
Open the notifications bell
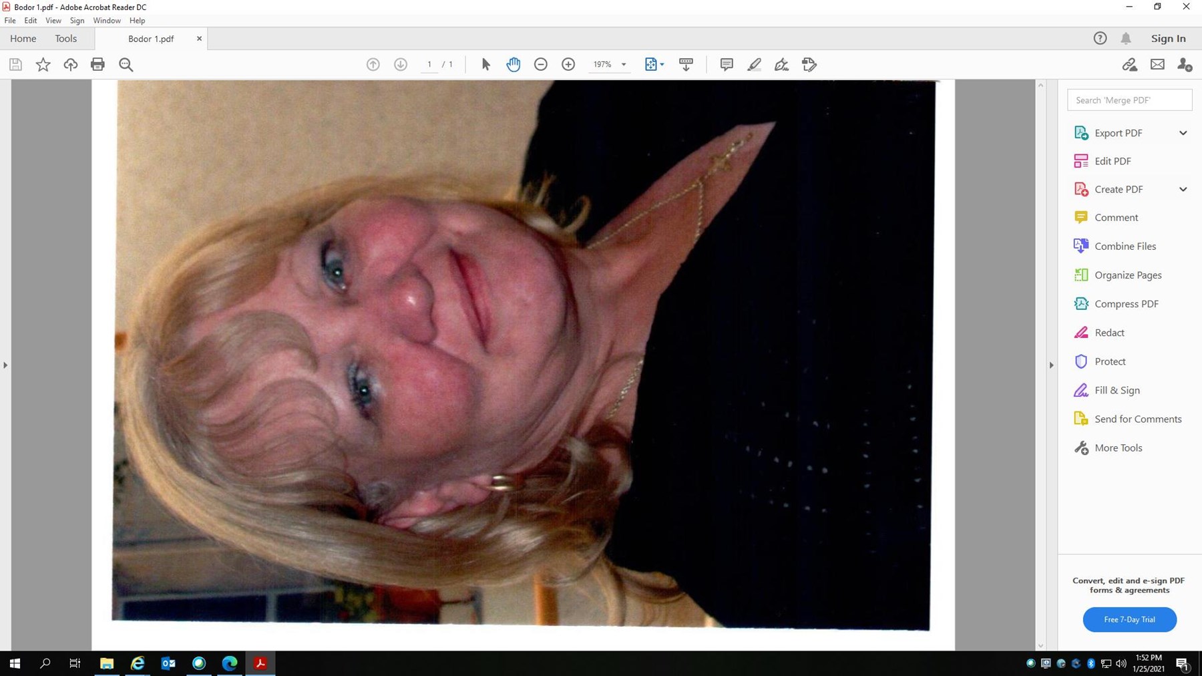[1126, 39]
